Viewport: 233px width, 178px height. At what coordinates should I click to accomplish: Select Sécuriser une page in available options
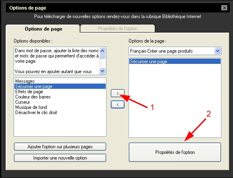click(x=60, y=86)
